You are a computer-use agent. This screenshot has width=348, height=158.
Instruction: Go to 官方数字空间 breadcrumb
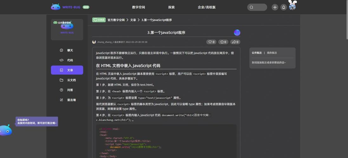pyautogui.click(x=116, y=20)
